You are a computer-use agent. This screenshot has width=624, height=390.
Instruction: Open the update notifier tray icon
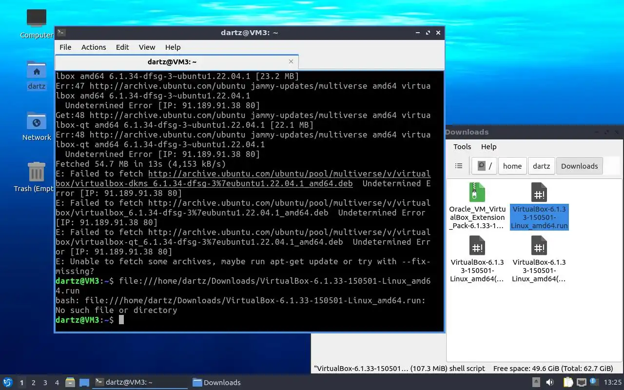tap(594, 382)
